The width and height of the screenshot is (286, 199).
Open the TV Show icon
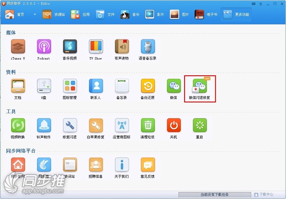(96, 47)
